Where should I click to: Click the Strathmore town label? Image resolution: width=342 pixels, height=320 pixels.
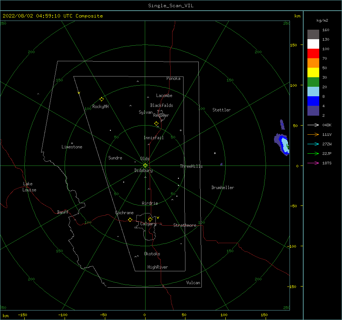(185, 225)
